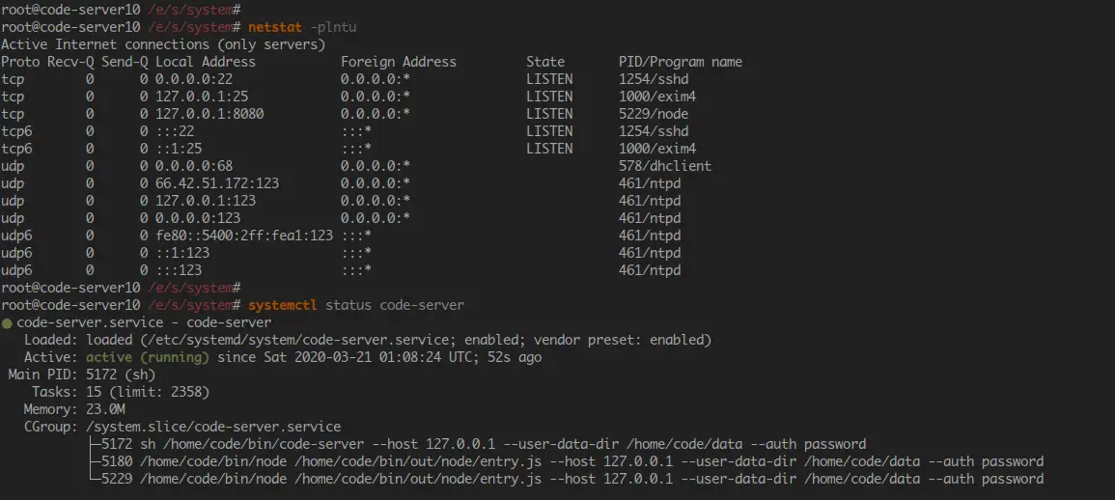Click the State column header
This screenshot has width=1115, height=500.
pos(545,62)
